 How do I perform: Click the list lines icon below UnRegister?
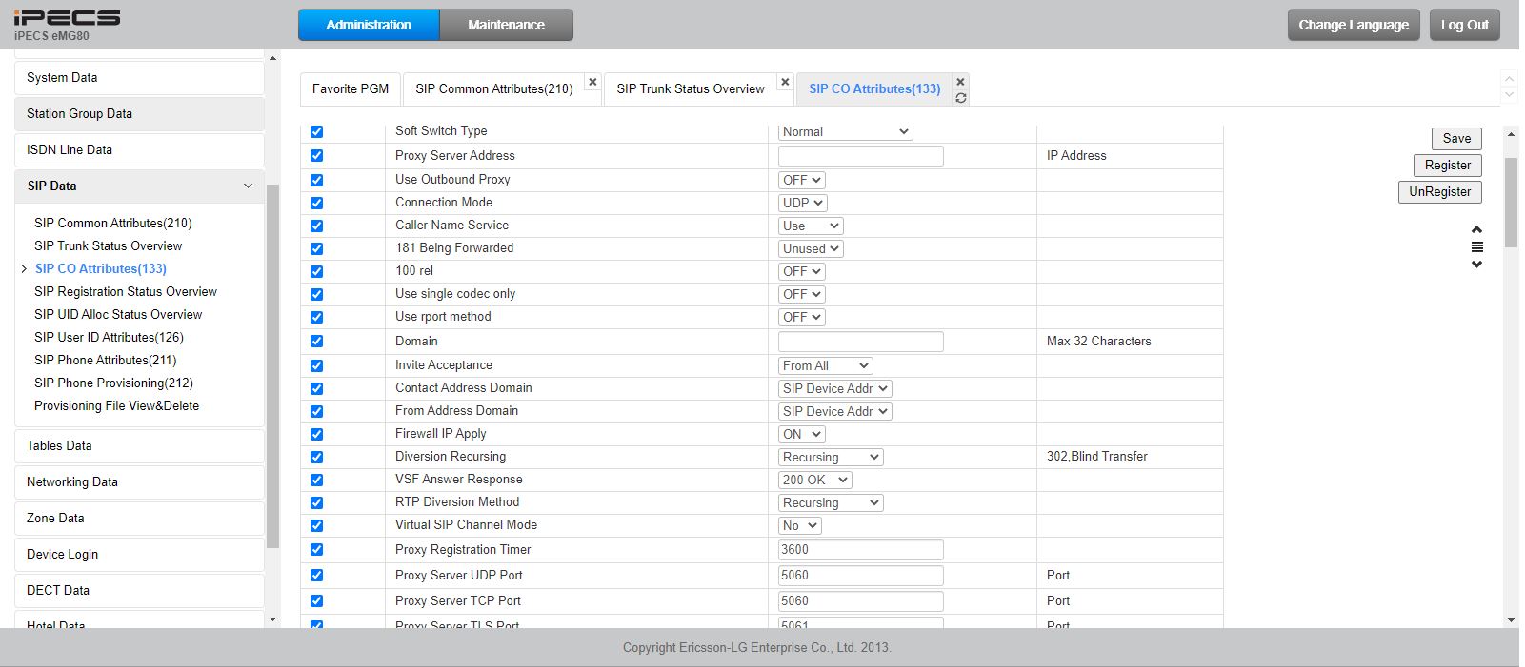(x=1476, y=247)
